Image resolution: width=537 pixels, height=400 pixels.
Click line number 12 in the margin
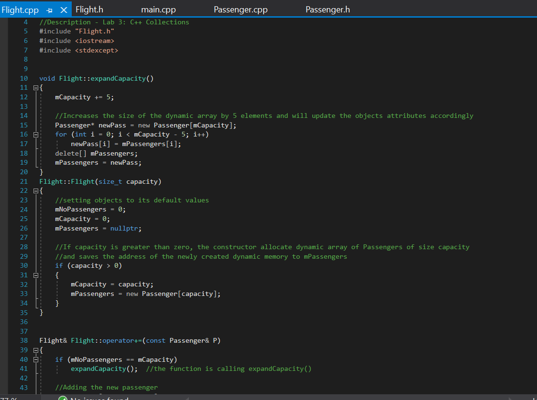(23, 97)
